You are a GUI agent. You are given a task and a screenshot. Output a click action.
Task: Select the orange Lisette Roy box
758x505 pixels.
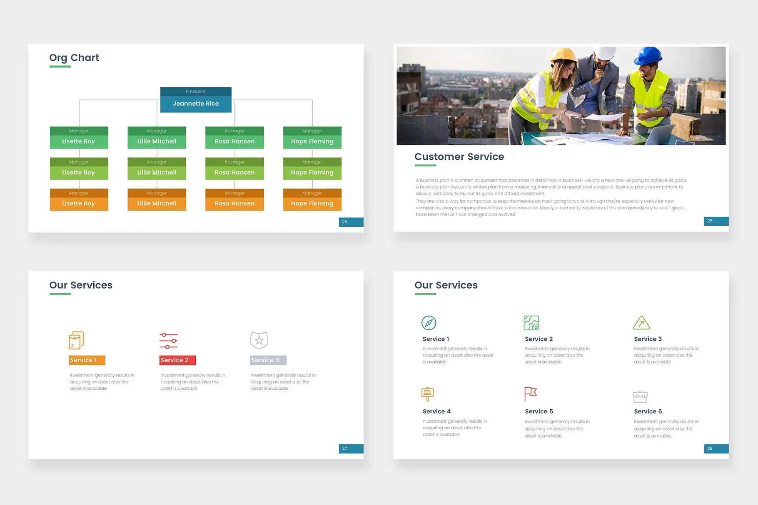[79, 200]
